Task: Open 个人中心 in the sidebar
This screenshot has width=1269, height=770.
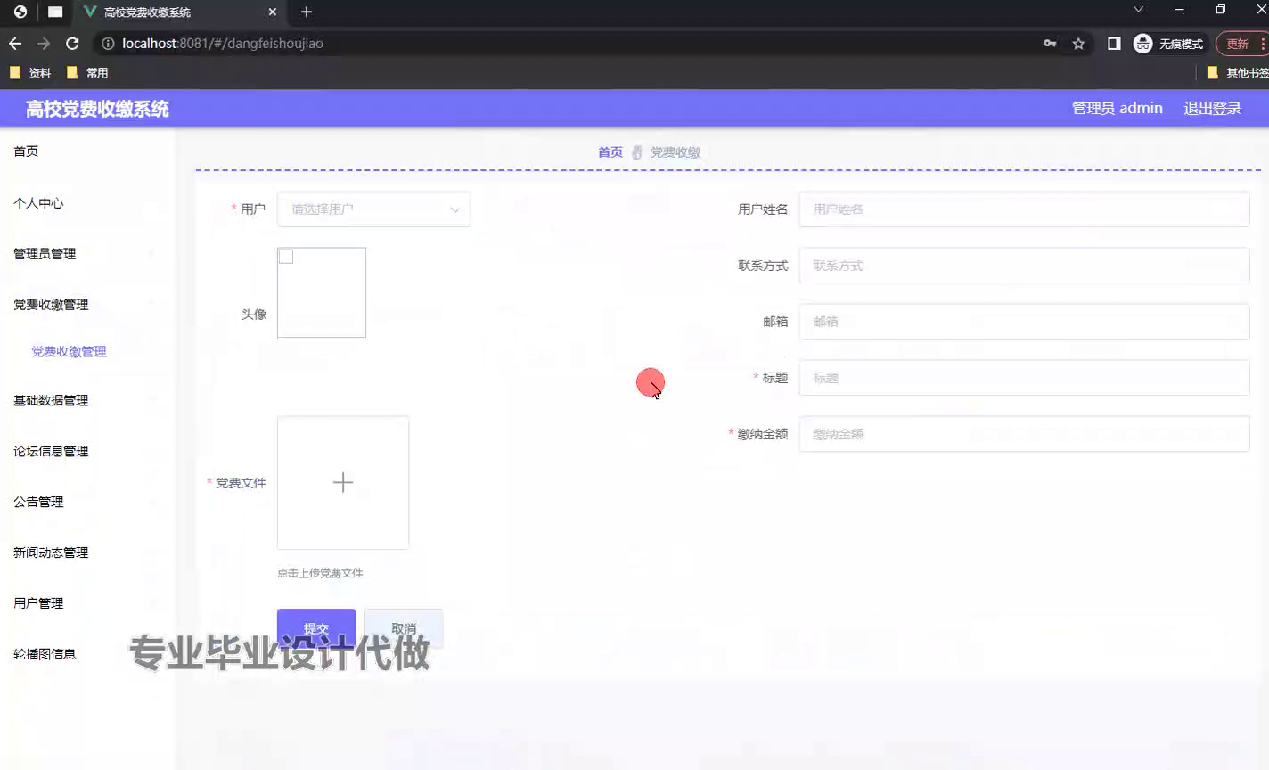Action: click(x=38, y=203)
